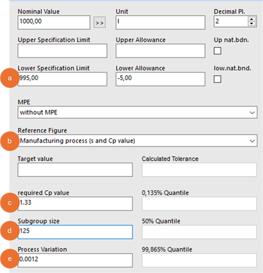
Task: Click the Calculated Tolerance field
Action: coord(199,169)
